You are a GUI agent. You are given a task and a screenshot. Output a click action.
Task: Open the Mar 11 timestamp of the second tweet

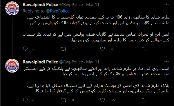click(93, 62)
